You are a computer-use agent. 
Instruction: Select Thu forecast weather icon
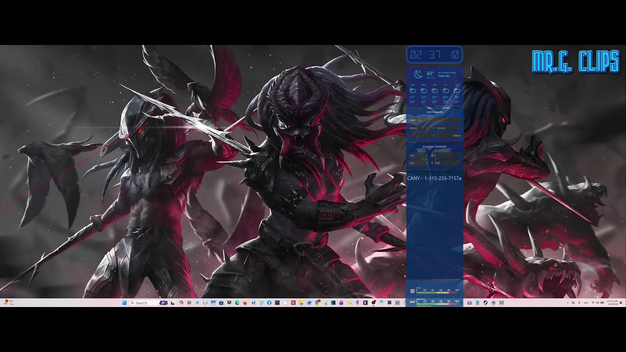point(435,90)
